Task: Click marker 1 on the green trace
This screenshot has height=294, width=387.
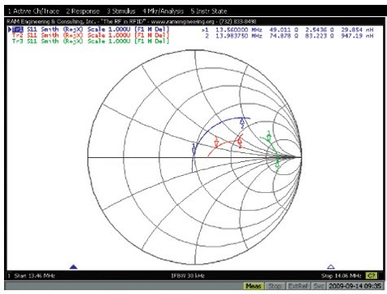Action: coord(268,136)
